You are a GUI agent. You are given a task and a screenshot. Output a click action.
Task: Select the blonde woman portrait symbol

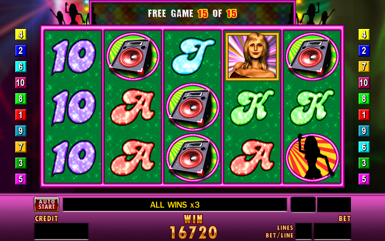(x=252, y=57)
